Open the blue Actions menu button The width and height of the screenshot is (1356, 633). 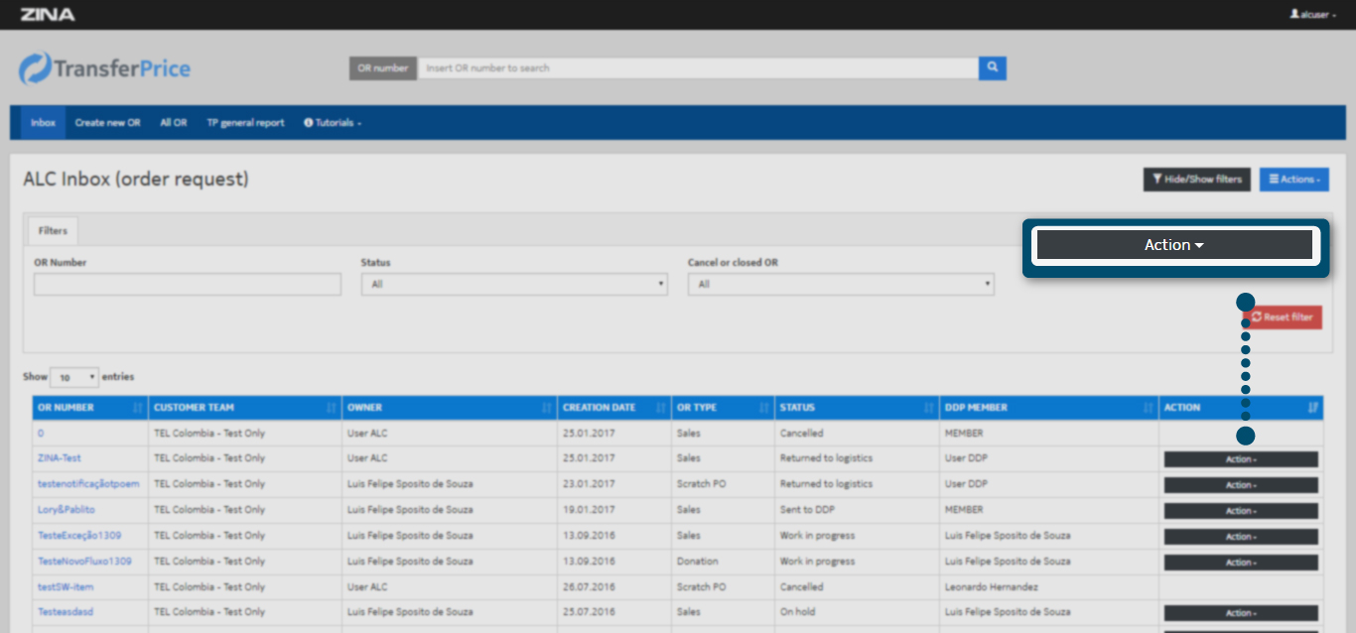point(1293,180)
